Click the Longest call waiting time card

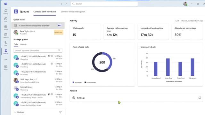(153, 32)
